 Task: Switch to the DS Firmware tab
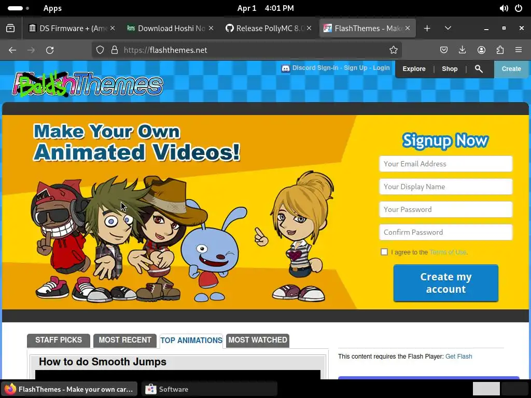point(71,29)
